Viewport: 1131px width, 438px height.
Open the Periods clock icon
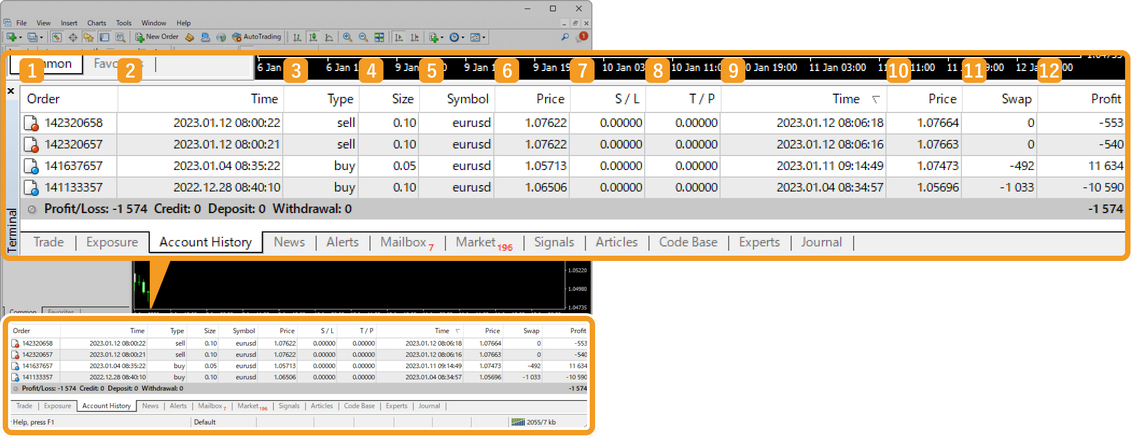454,37
